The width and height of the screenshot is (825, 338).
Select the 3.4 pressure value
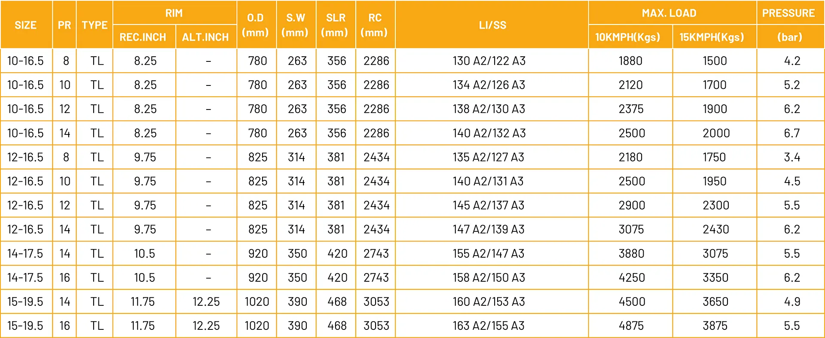point(792,157)
